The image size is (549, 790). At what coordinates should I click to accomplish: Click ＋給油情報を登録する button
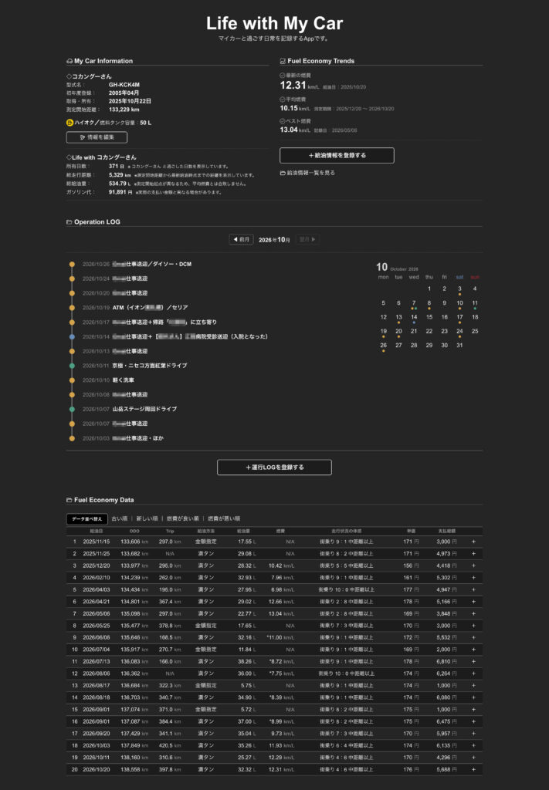(x=337, y=155)
